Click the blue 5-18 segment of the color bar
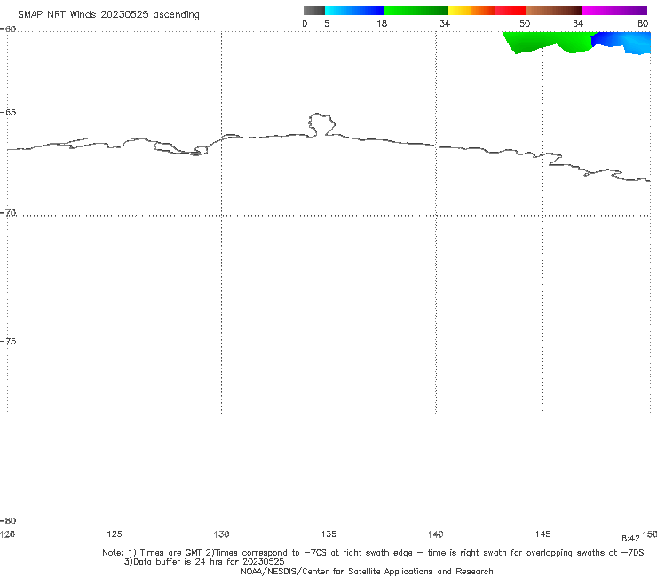 coord(354,11)
